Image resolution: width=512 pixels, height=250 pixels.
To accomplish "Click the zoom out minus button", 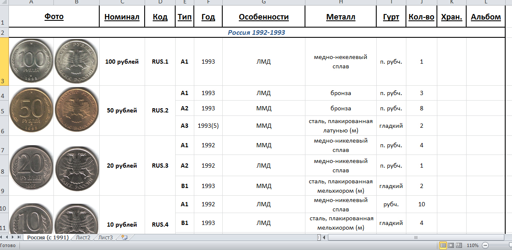I will click(x=485, y=245).
